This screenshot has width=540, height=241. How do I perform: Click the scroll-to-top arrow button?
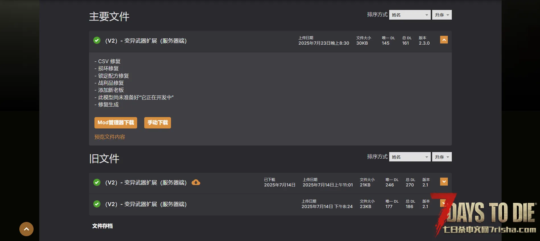[x=26, y=229]
